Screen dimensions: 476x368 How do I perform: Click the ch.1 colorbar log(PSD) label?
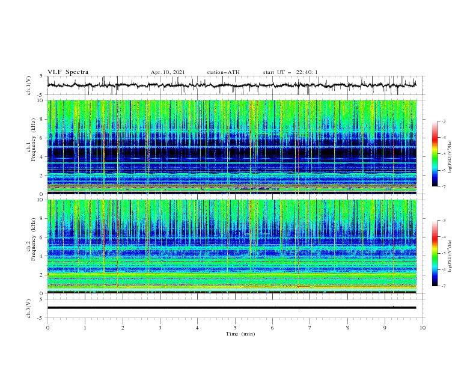[450, 157]
